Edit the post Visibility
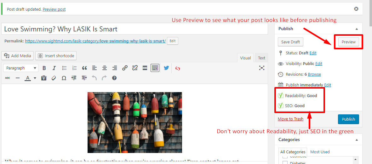The image size is (372, 164). (x=319, y=64)
